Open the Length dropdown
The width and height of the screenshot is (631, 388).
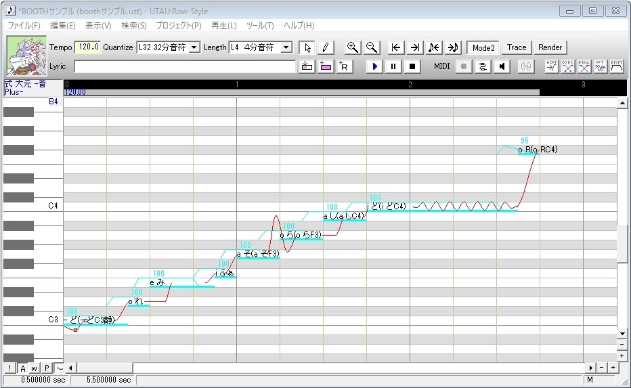tap(286, 47)
